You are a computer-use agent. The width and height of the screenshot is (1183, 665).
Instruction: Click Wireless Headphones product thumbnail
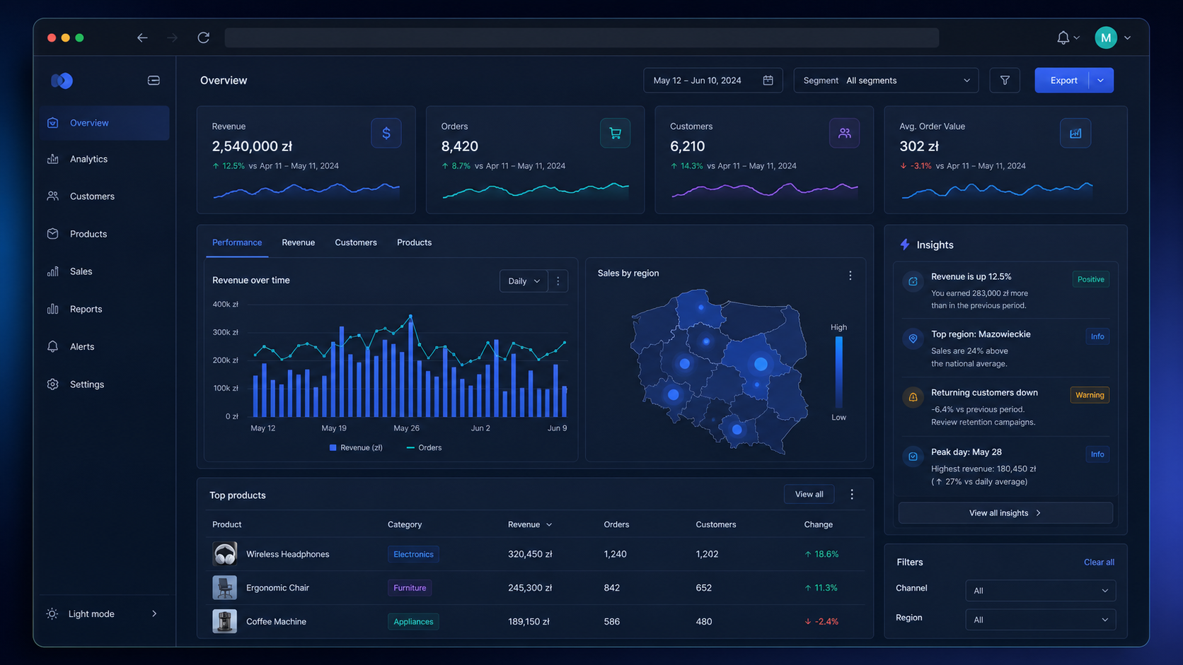pos(225,554)
